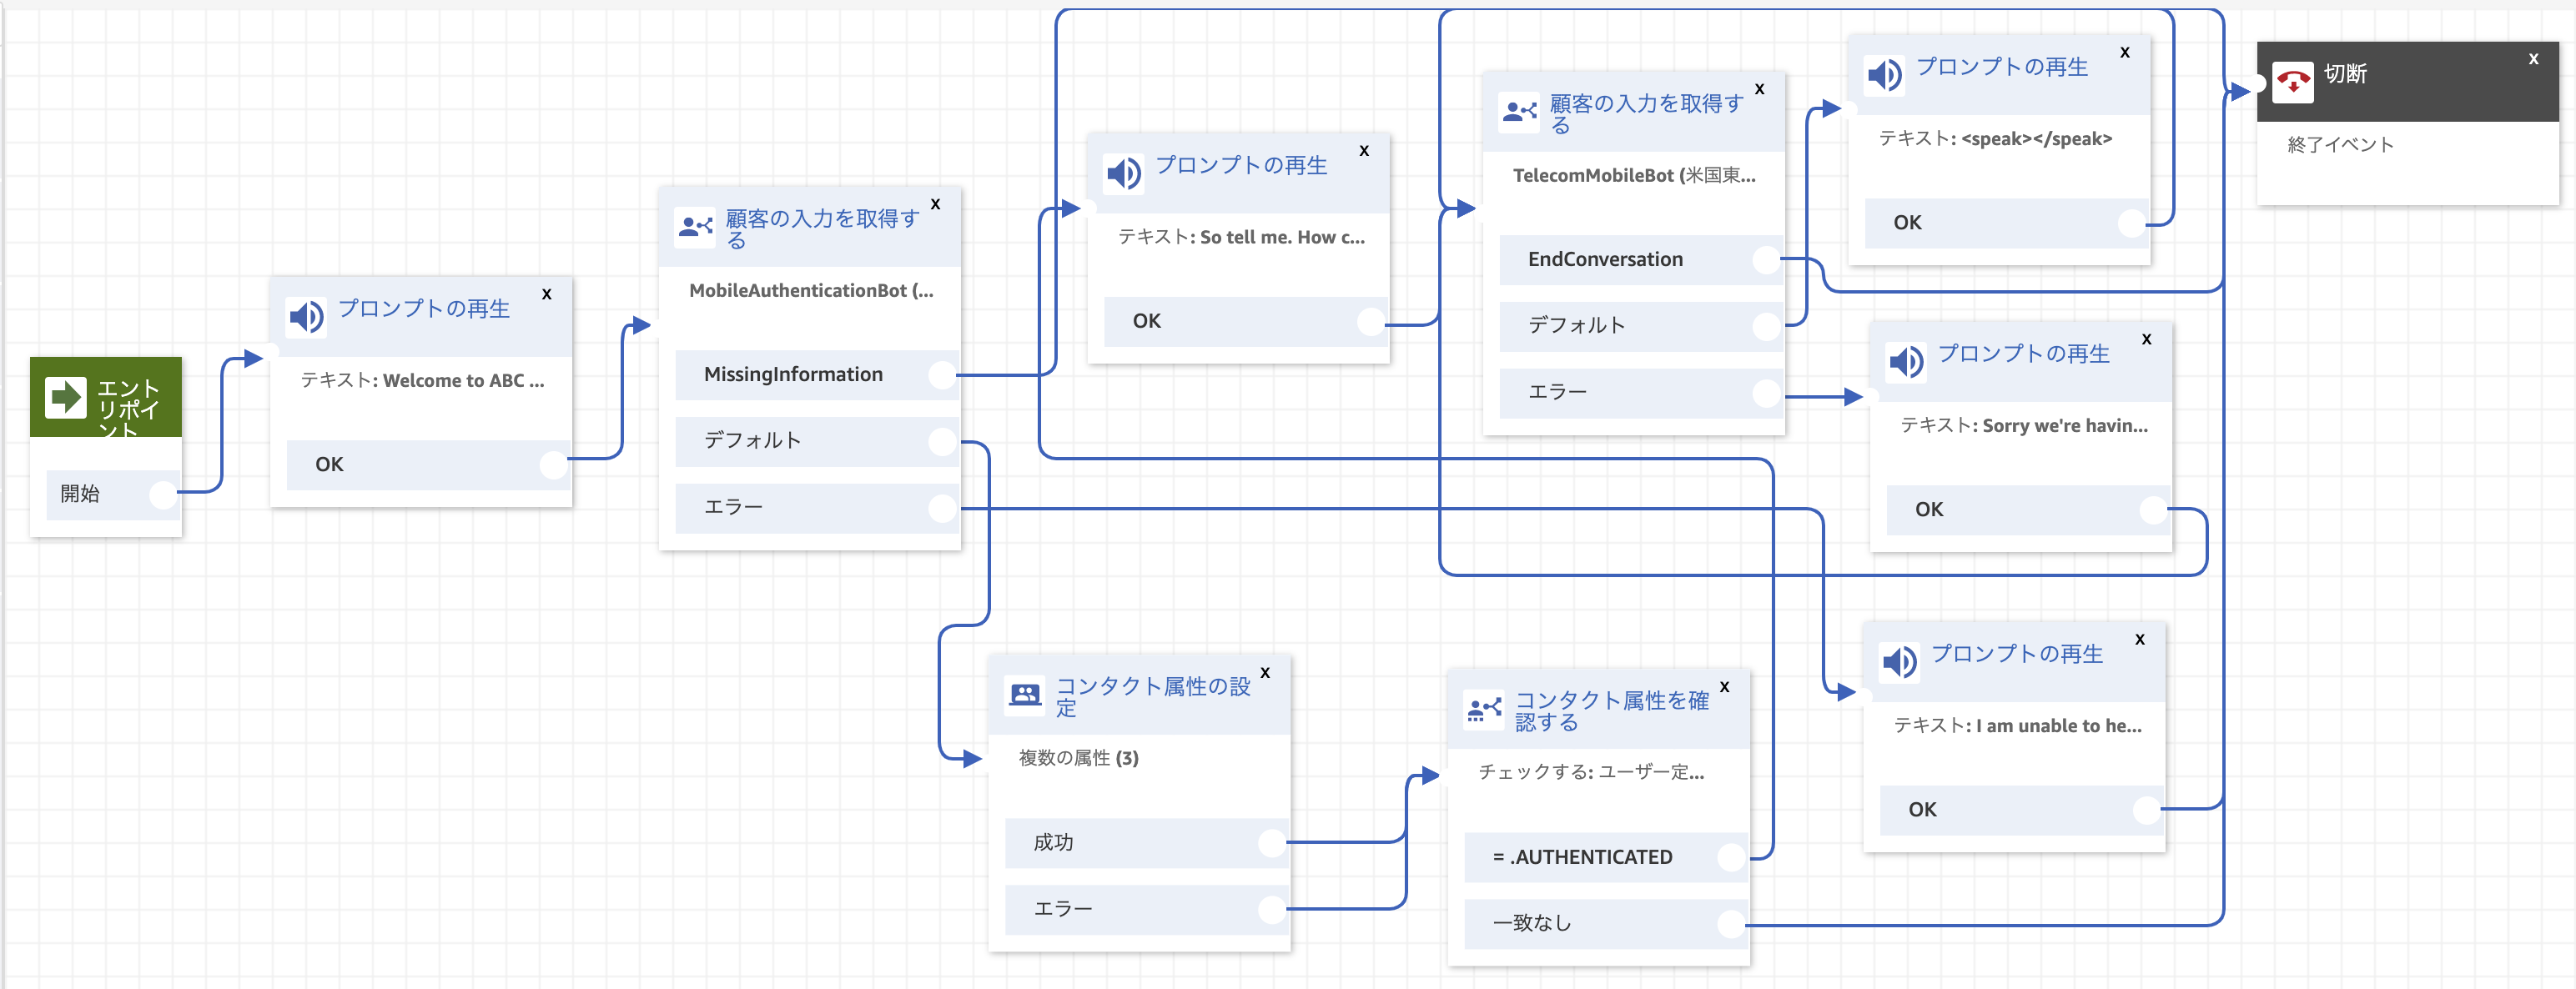Close the disconnect block with its x
Screen dimensions: 2576x989
pos(2533,60)
